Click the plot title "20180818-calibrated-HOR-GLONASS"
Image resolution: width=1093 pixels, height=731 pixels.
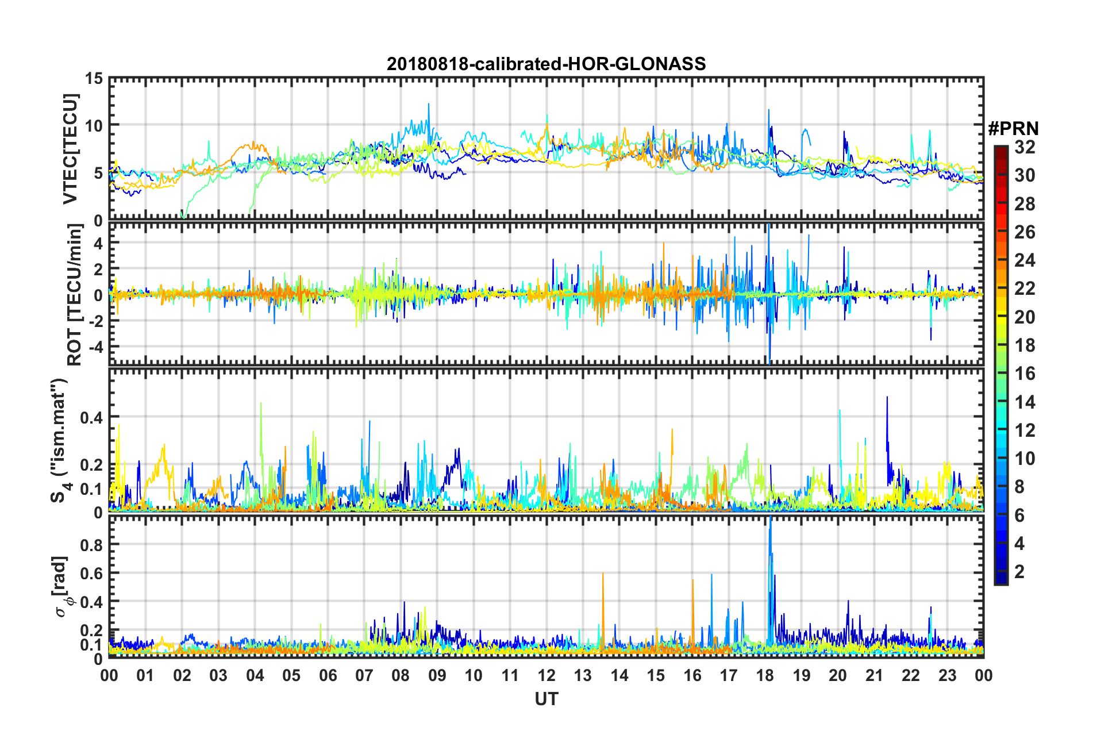click(546, 64)
